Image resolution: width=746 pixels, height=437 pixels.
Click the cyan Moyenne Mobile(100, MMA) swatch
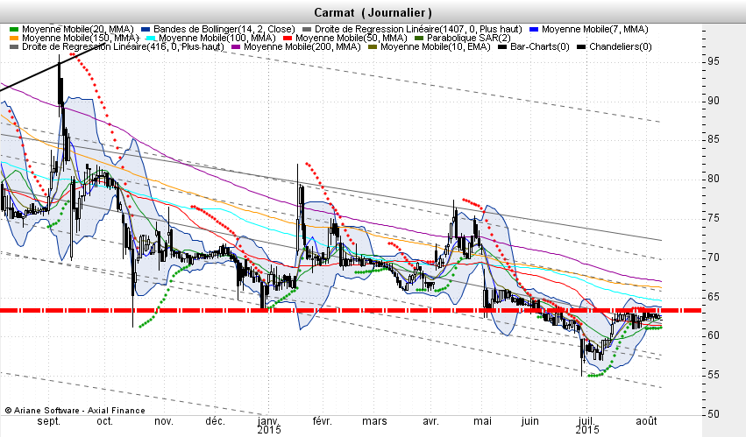pos(151,38)
